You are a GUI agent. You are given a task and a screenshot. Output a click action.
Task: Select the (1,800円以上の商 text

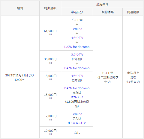tap(77, 102)
